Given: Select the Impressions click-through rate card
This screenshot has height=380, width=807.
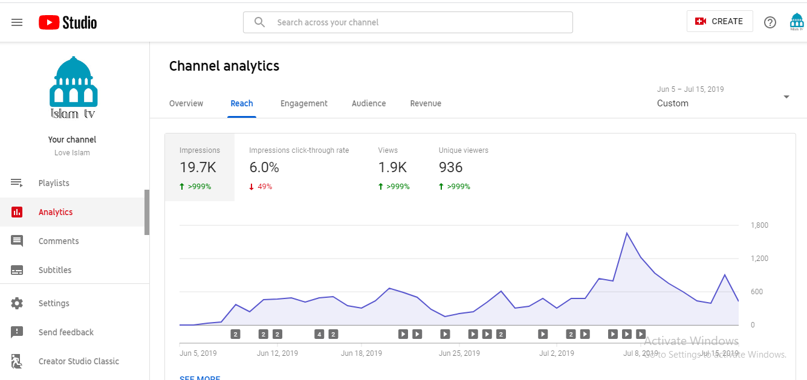Looking at the screenshot, I should click(x=299, y=168).
